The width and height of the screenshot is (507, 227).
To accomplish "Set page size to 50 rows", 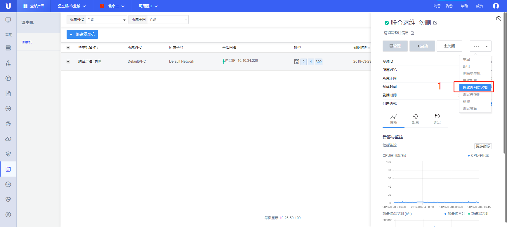I will coord(291,218).
